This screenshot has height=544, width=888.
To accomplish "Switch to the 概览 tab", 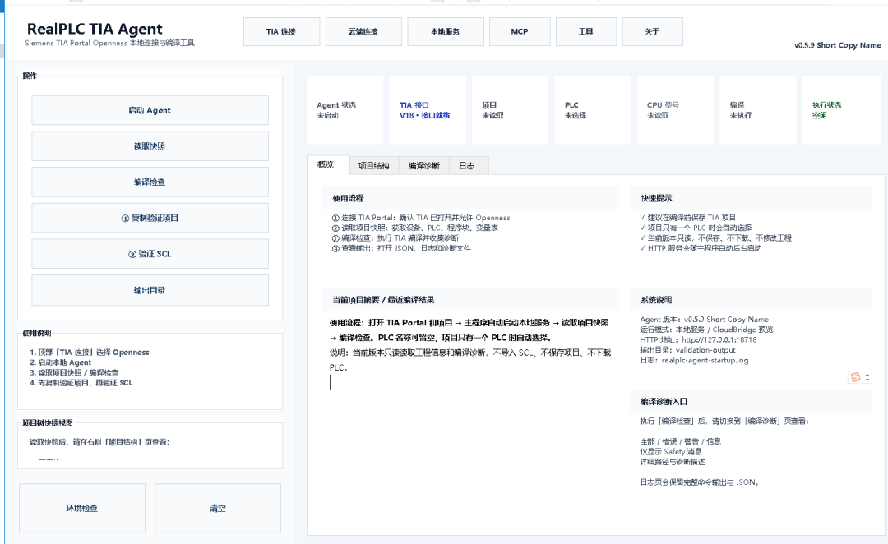I will [328, 164].
